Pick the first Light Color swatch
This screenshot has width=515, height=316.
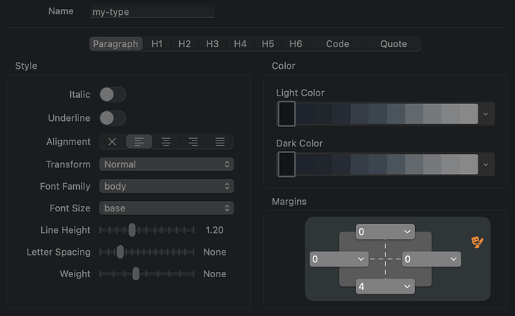pyautogui.click(x=287, y=114)
